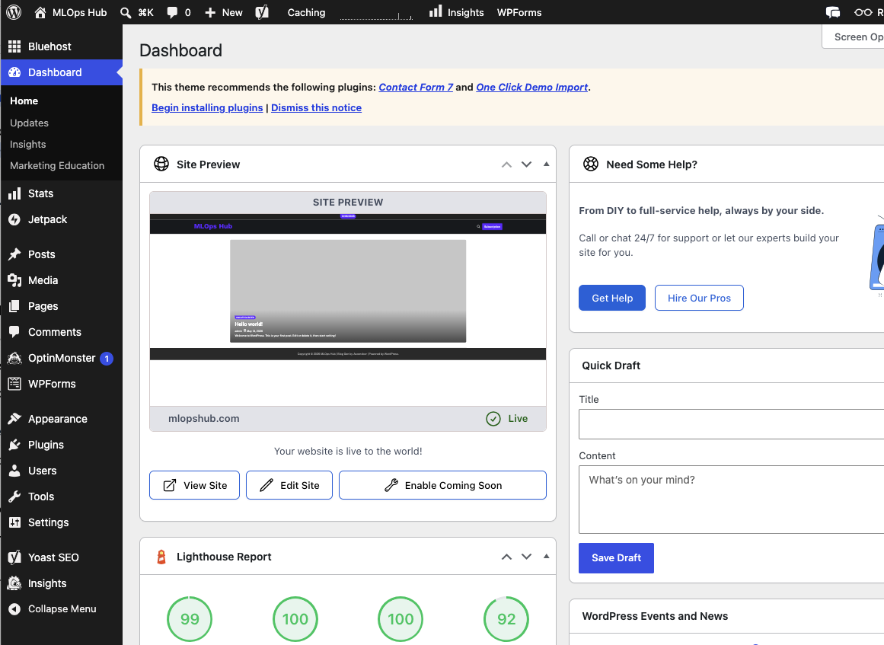Move the Site Preview widget up
The height and width of the screenshot is (645, 884).
point(507,164)
